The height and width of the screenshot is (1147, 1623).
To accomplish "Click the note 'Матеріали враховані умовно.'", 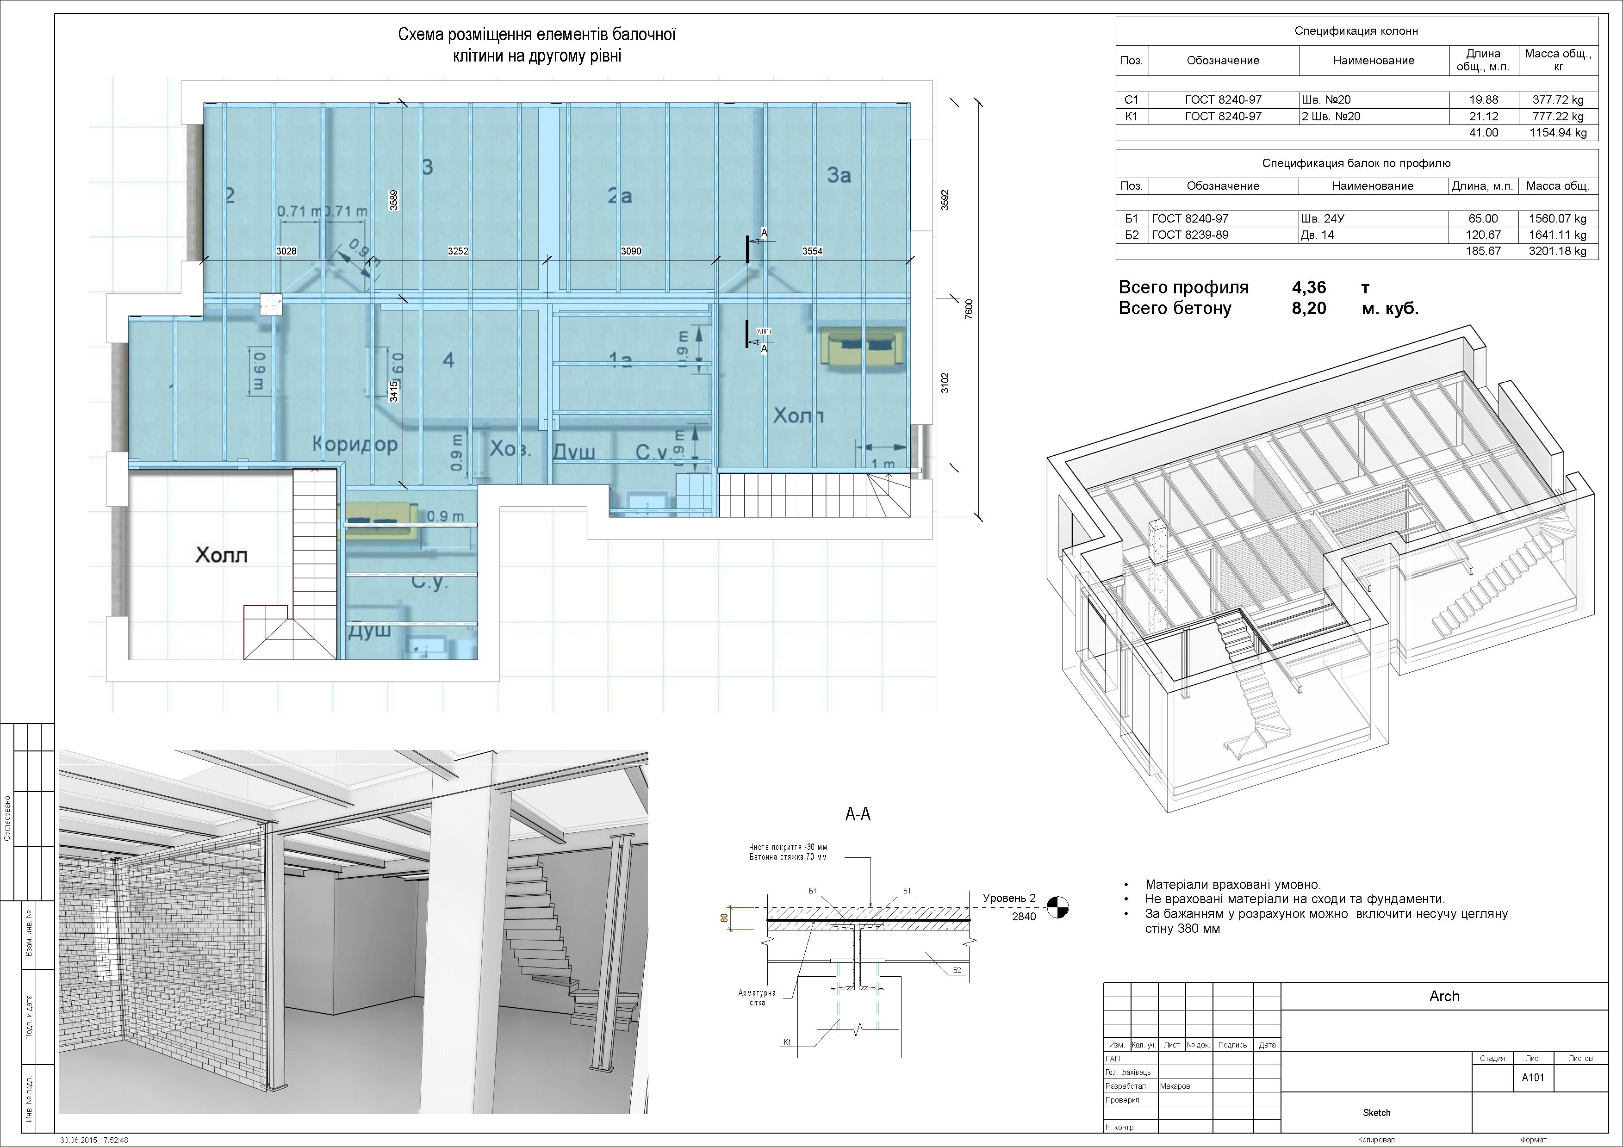I will pyautogui.click(x=1233, y=884).
